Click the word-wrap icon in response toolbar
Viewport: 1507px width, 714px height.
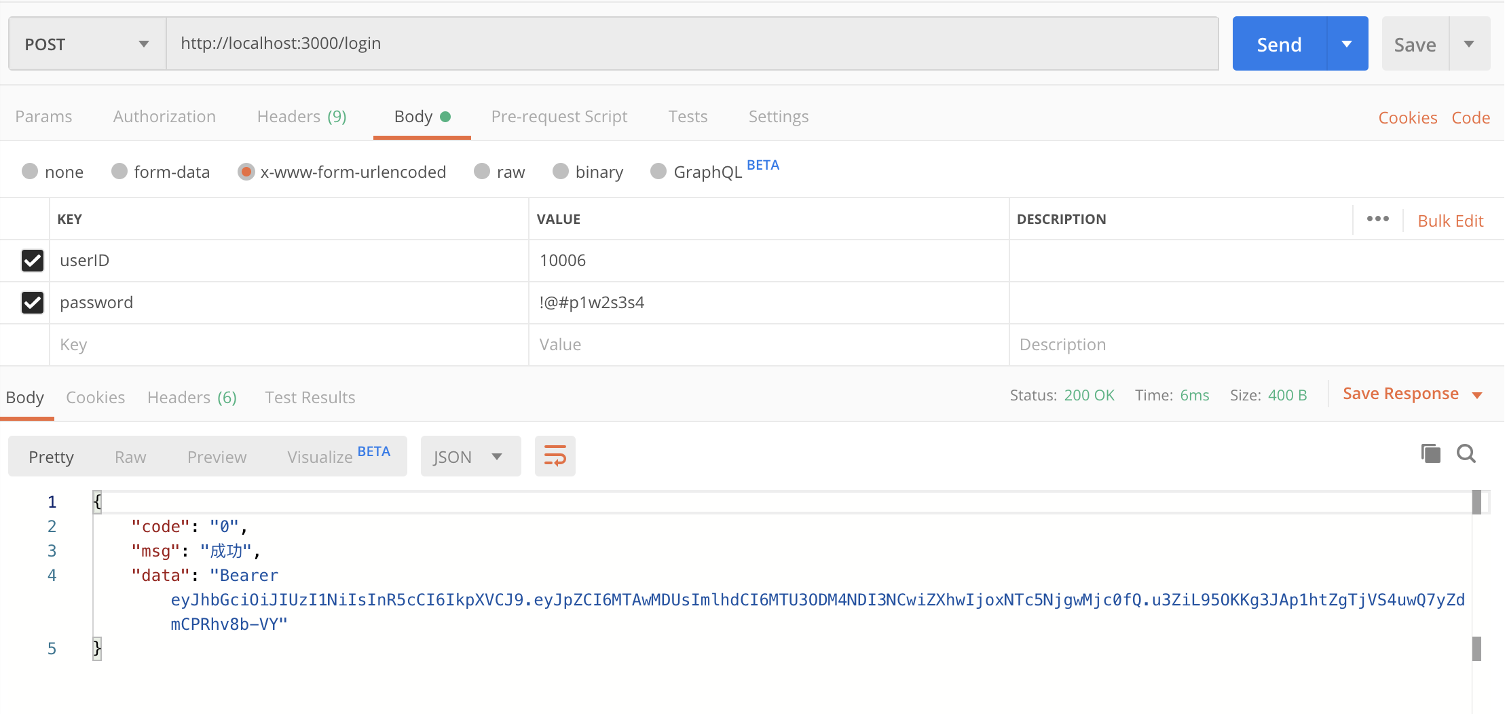(x=555, y=456)
